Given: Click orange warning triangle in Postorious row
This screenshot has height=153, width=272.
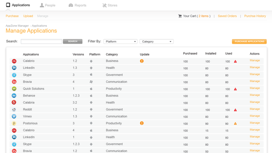Looking at the screenshot, I should pos(235,124).
